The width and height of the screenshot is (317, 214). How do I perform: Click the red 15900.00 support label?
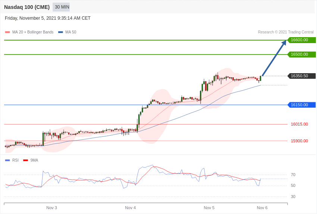(x=299, y=141)
